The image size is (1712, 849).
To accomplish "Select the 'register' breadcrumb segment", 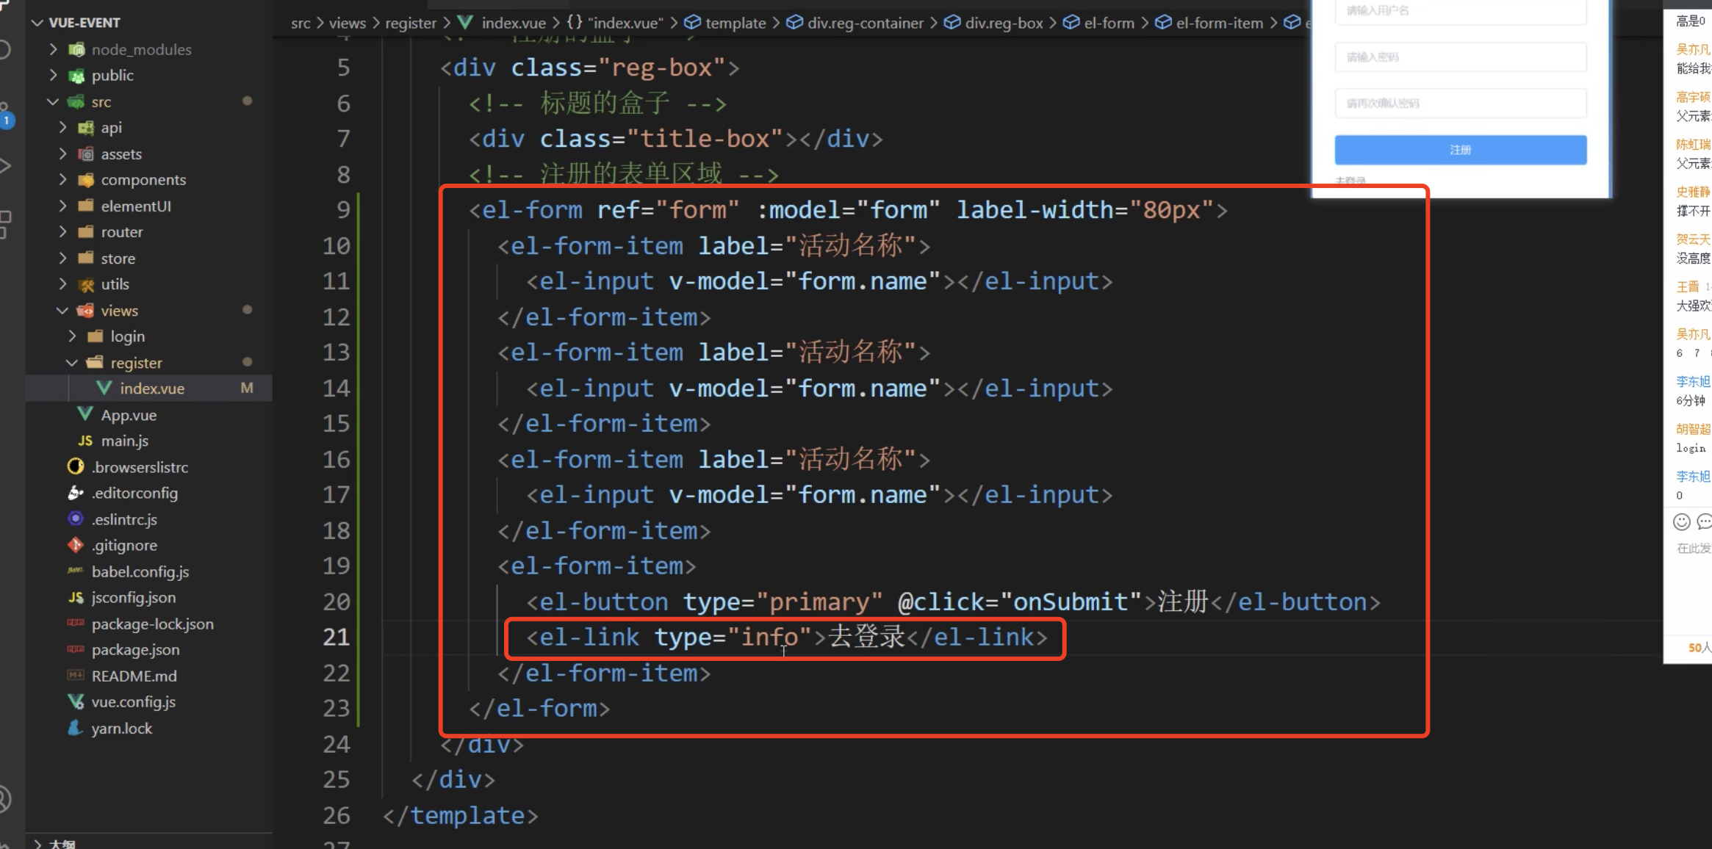I will (410, 23).
